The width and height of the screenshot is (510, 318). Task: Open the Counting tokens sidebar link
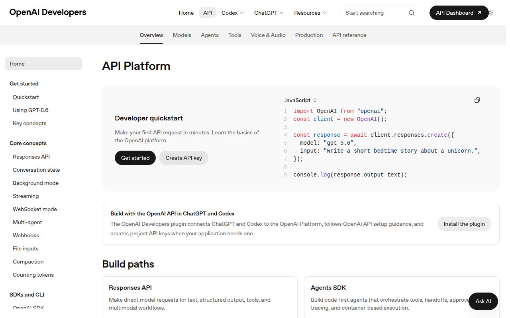33,275
